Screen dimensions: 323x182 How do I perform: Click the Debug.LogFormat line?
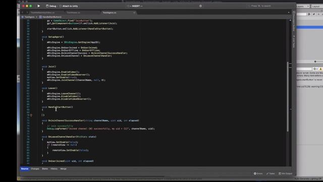(101, 128)
